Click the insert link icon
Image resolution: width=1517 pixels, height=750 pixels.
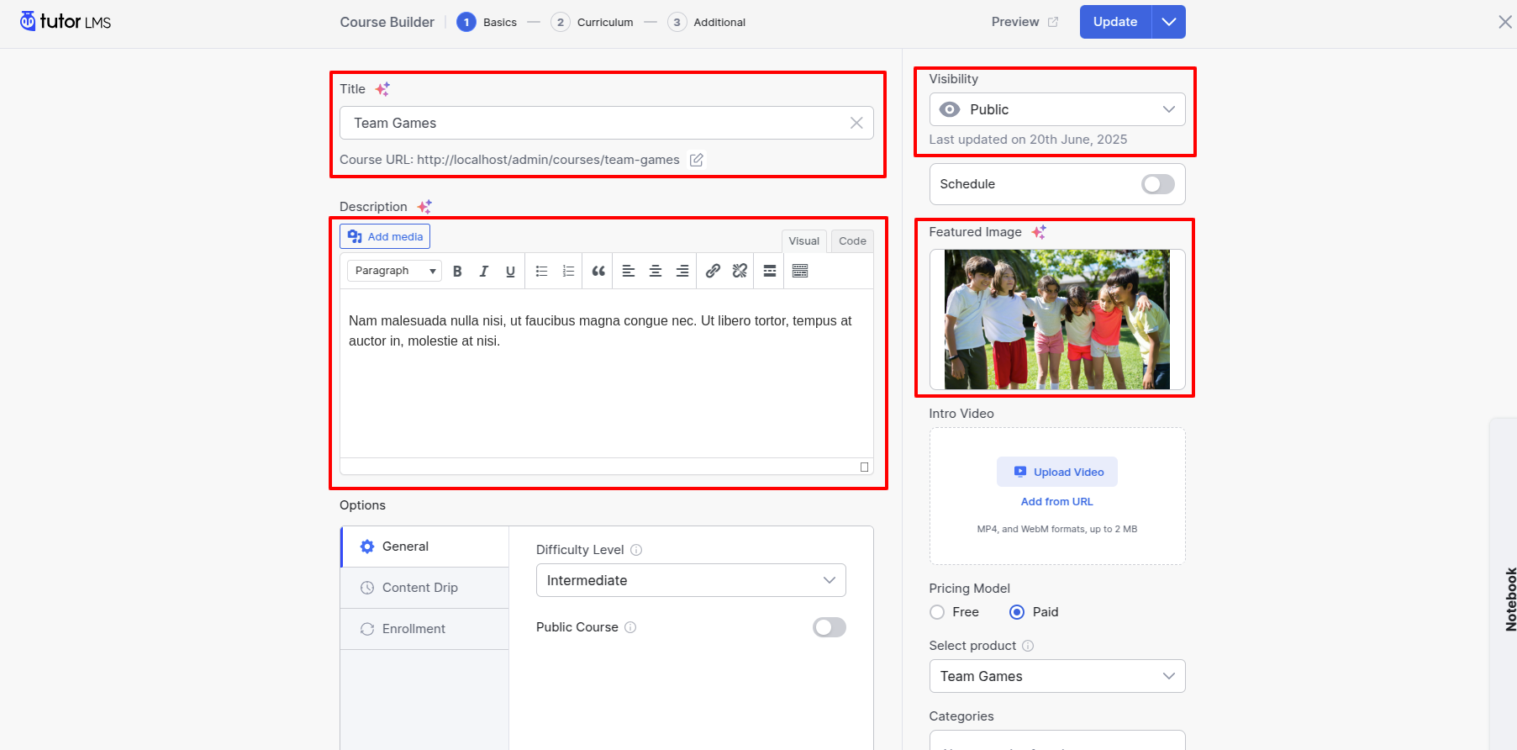713,271
